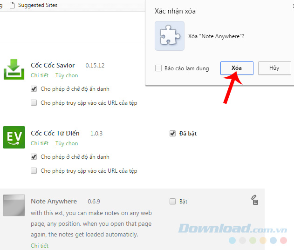Cancel removal with the Hủy button
This screenshot has width=294, height=250.
click(x=274, y=68)
